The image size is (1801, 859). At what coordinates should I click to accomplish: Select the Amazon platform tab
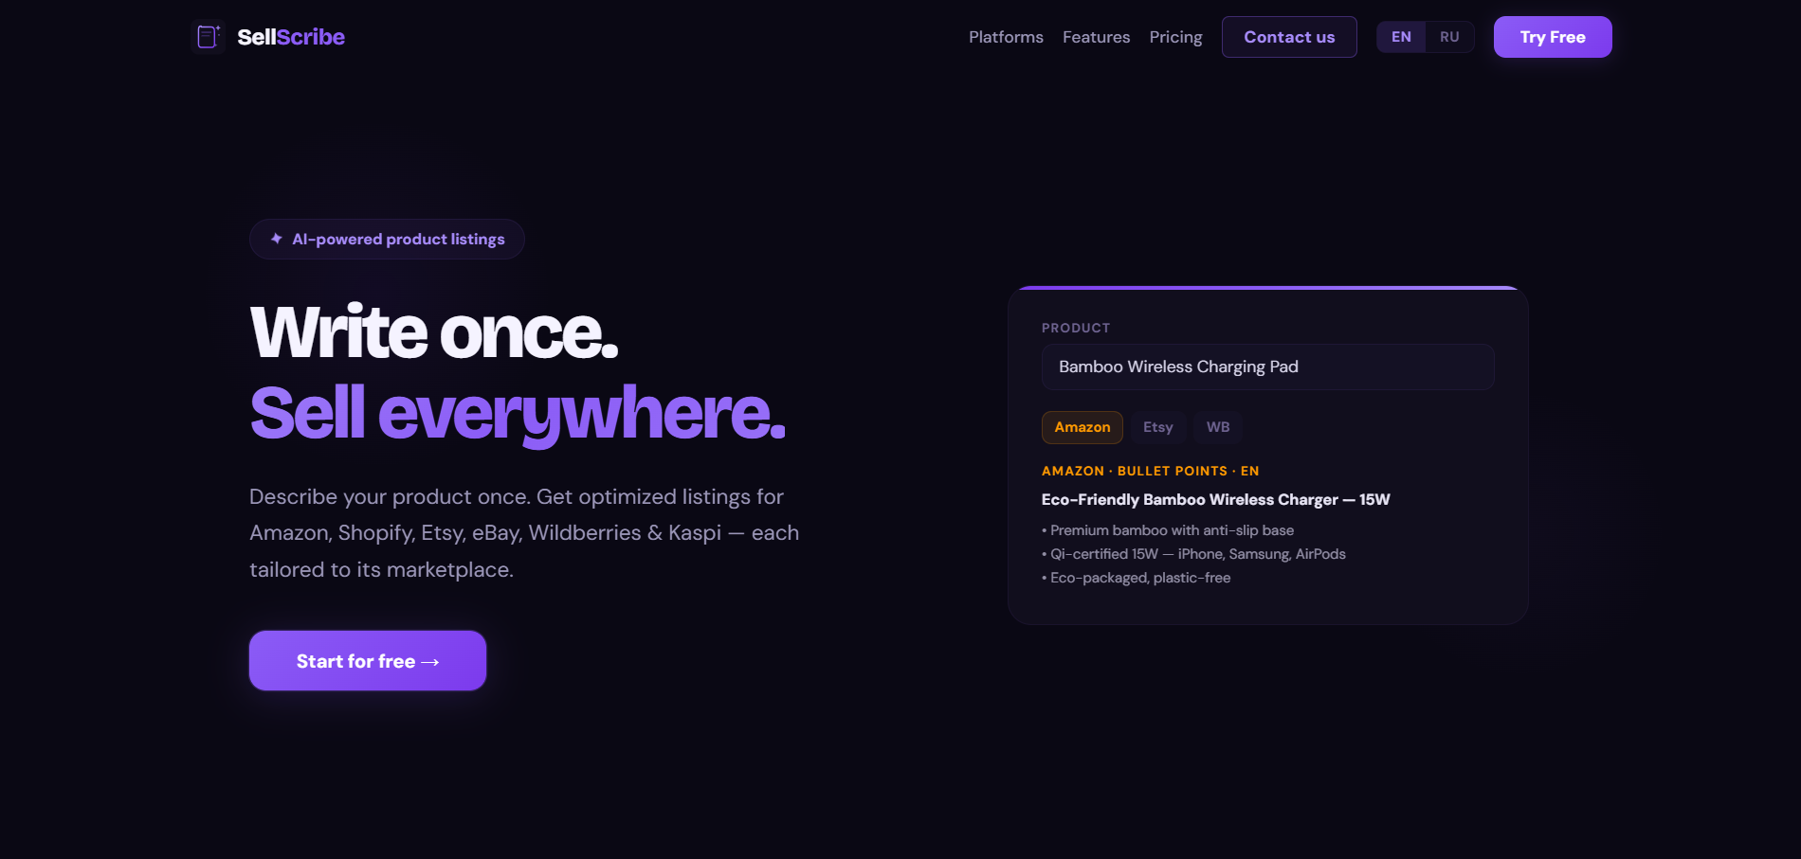(1082, 427)
